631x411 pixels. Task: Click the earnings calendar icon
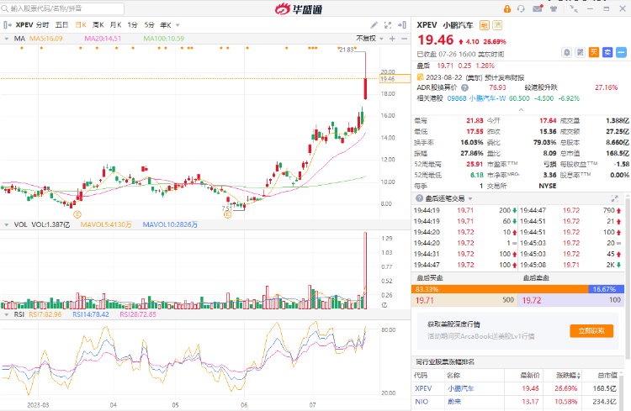(420, 76)
